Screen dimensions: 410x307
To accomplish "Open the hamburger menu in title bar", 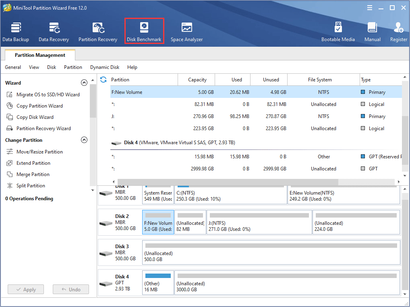I will pyautogui.click(x=369, y=7).
